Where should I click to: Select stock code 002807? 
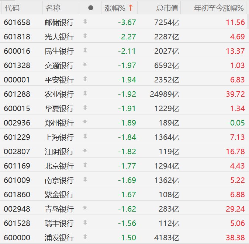(17, 152)
